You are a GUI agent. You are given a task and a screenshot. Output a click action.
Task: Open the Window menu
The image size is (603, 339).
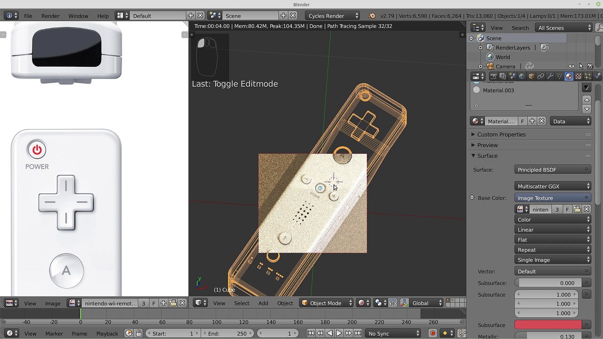78,16
